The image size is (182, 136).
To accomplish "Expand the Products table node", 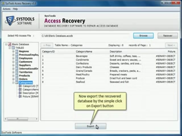I will (13, 76).
